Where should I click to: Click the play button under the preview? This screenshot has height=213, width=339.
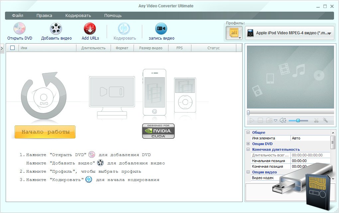pyautogui.click(x=252, y=120)
